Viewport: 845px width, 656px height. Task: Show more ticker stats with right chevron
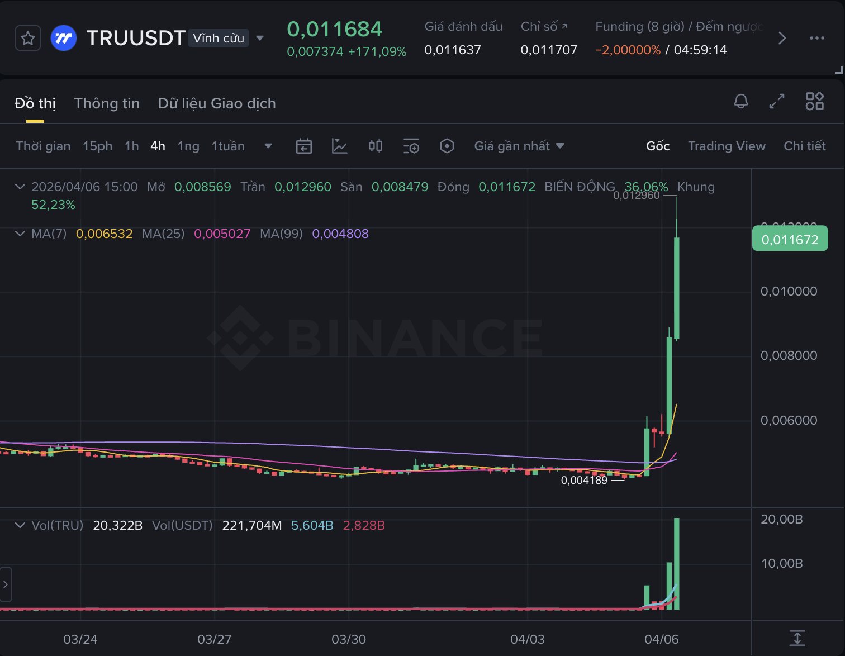click(x=782, y=38)
